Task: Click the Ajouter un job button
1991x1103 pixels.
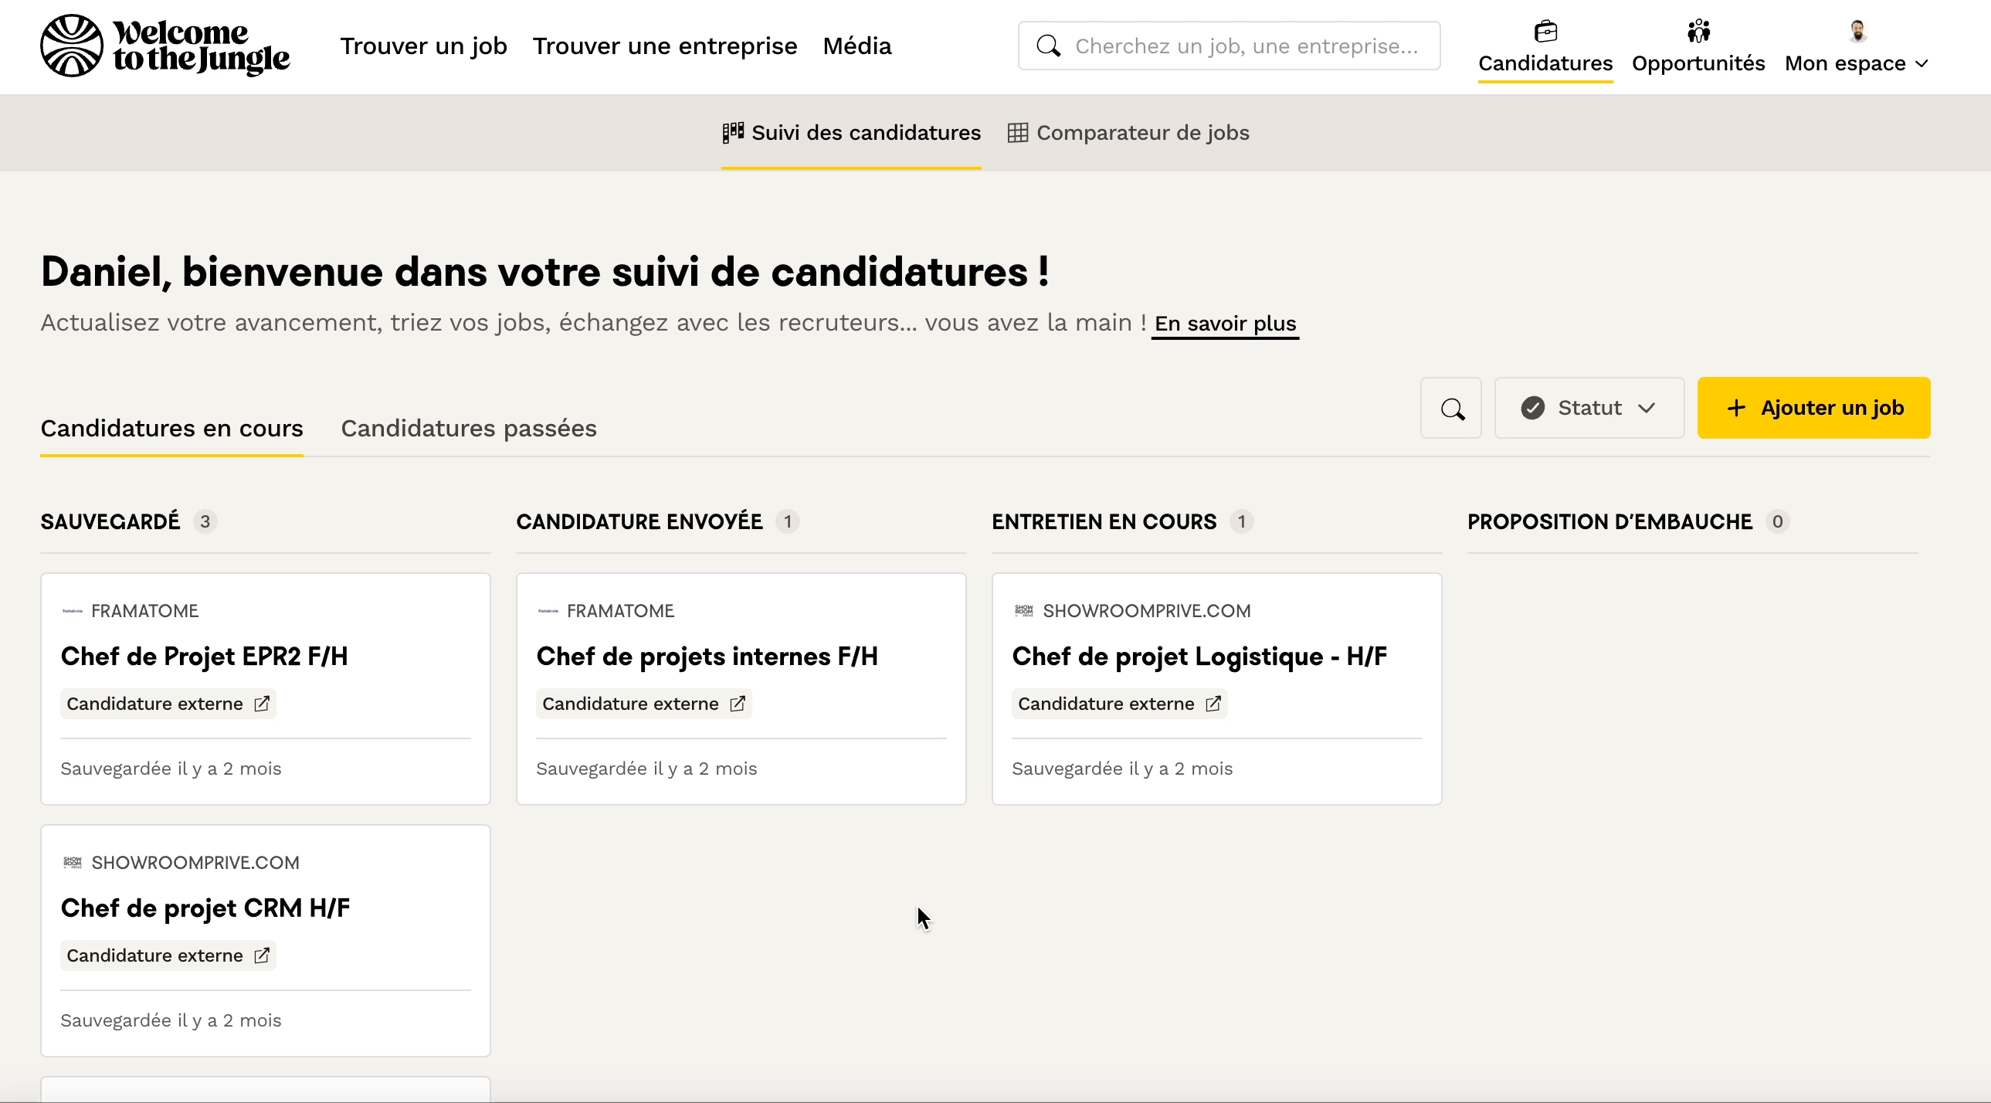Action: click(x=1813, y=408)
